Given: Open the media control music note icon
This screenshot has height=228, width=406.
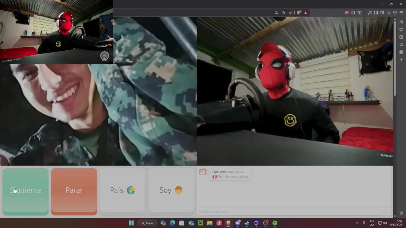Looking at the screenshot, I should [370, 13].
